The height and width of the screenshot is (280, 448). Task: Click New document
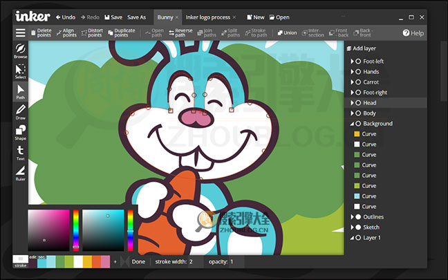(256, 17)
